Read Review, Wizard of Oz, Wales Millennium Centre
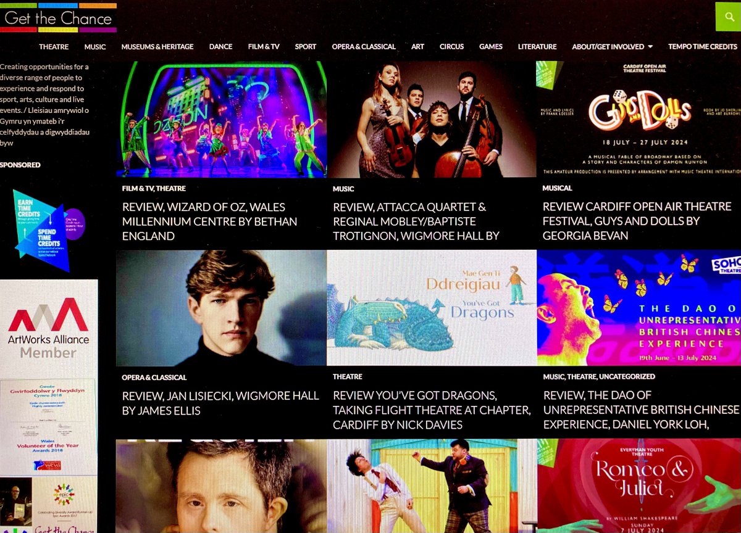The width and height of the screenshot is (741, 533). [x=209, y=221]
